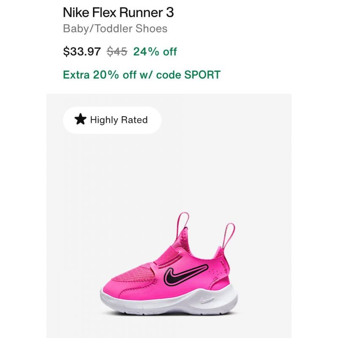Open the pink shoe product image
This screenshot has width=338, height=338.
coord(169,263)
